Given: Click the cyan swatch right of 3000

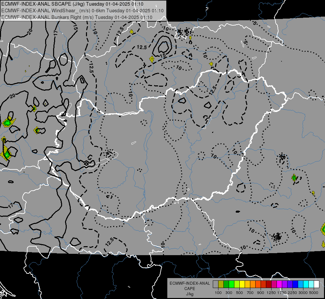Looking at the screenshot, I should click(306, 284).
